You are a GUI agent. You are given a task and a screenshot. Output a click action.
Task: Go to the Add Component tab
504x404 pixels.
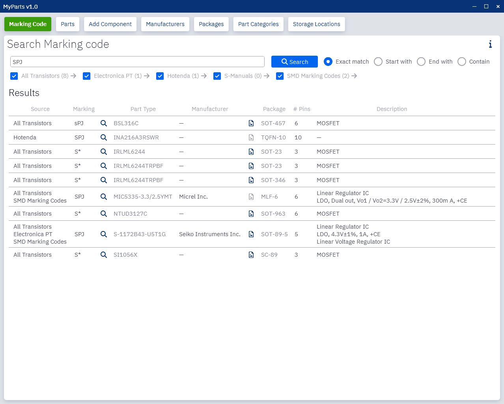pyautogui.click(x=110, y=24)
